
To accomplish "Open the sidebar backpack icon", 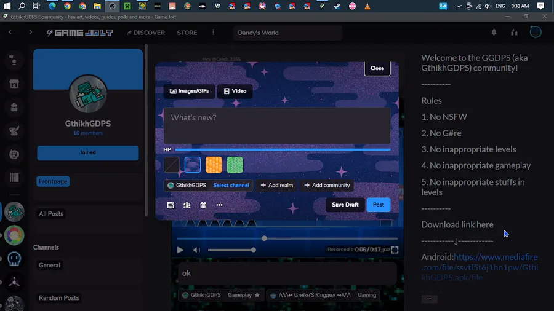I will tap(14, 107).
